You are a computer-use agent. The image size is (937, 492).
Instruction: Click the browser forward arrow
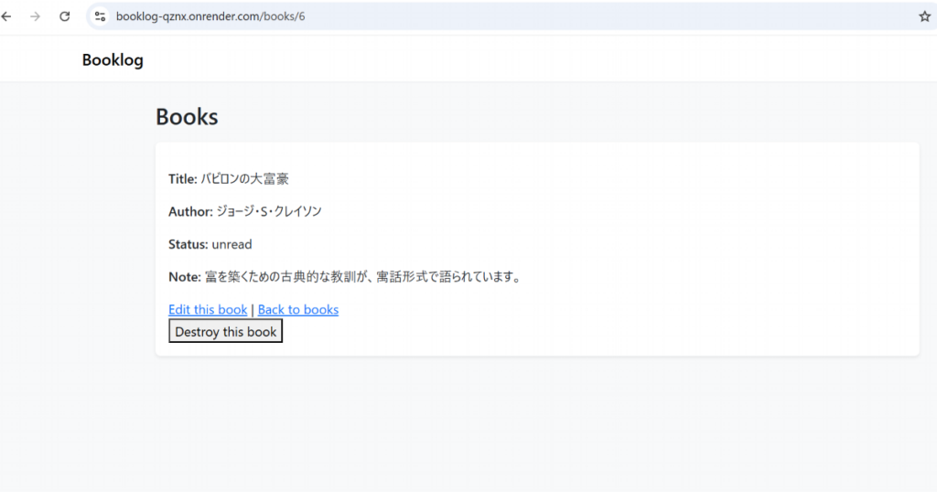pos(35,16)
